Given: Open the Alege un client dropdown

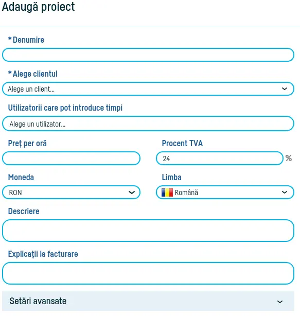Looking at the screenshot, I should click(x=148, y=89).
